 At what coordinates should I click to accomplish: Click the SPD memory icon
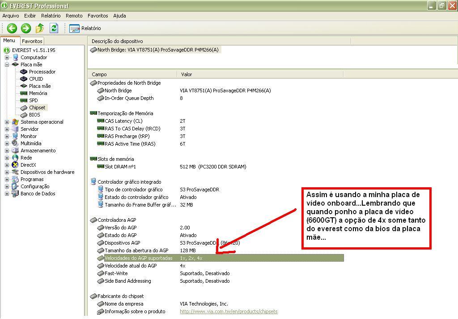(24, 100)
